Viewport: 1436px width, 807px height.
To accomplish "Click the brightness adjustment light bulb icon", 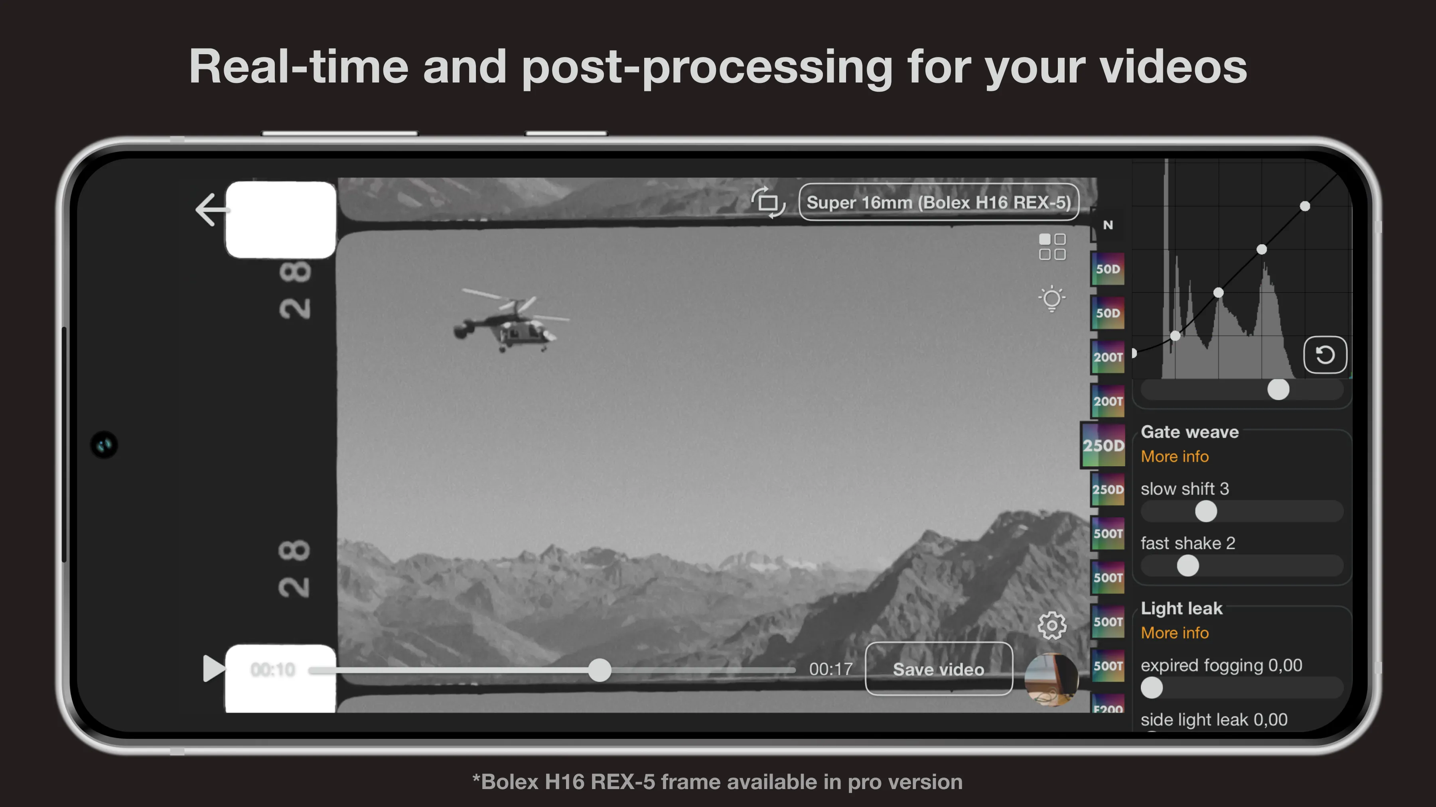I will [x=1050, y=298].
